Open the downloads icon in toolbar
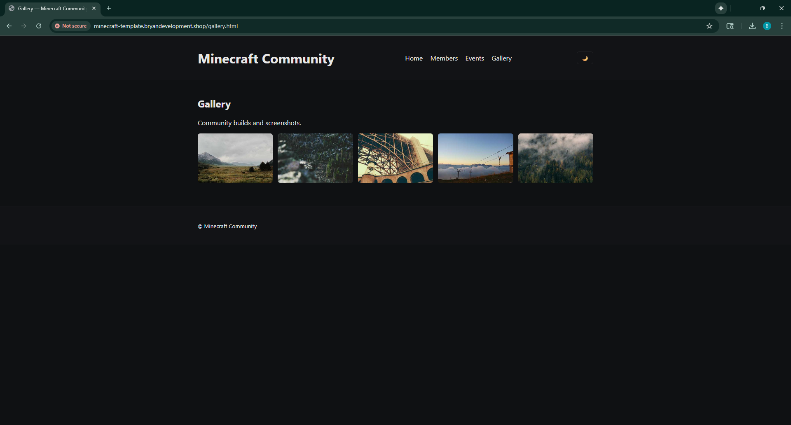 pyautogui.click(x=752, y=26)
